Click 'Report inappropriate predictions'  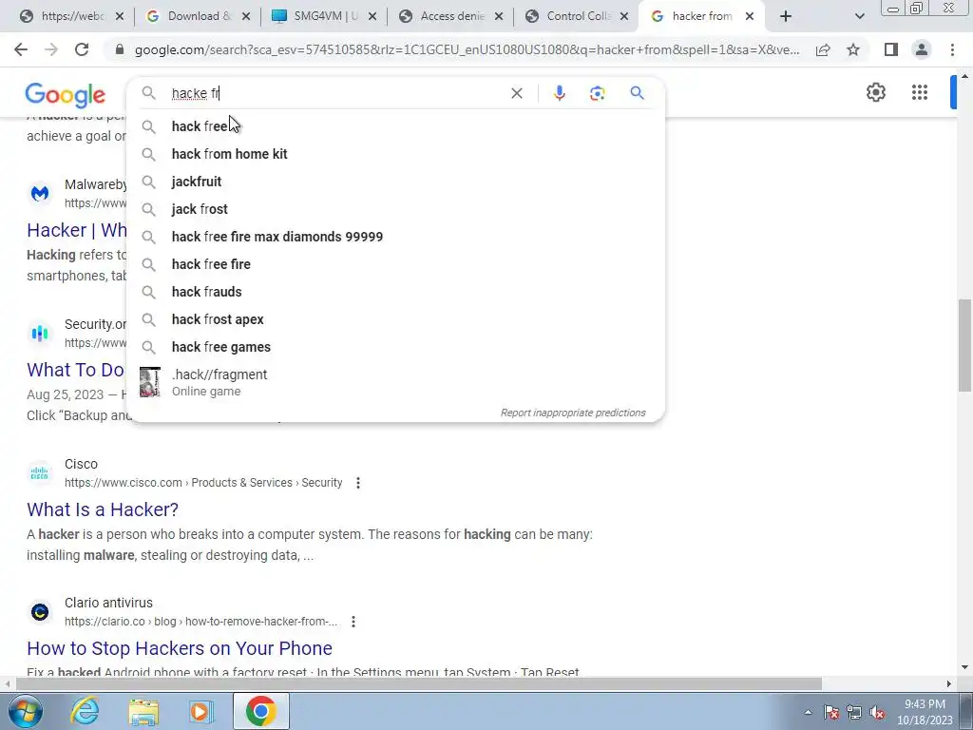(573, 413)
